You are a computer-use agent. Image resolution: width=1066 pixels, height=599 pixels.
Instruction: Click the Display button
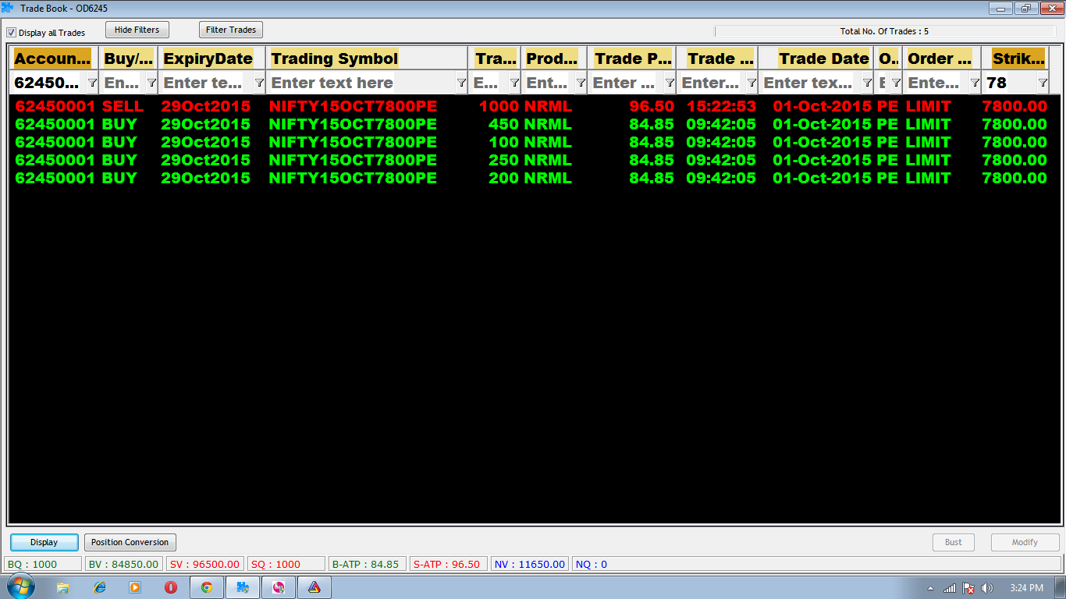pyautogui.click(x=44, y=542)
